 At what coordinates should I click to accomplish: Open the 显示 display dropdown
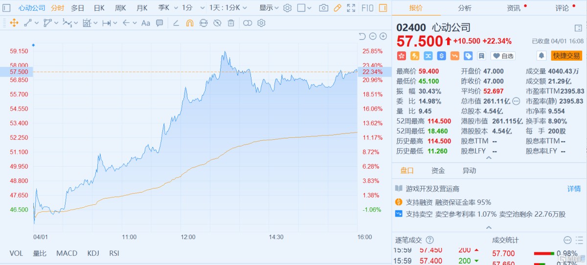[269, 8]
